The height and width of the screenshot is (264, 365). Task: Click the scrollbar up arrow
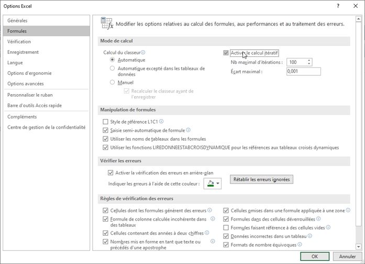tap(359, 19)
